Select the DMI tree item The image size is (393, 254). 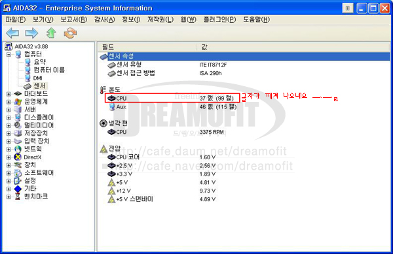tap(37, 78)
